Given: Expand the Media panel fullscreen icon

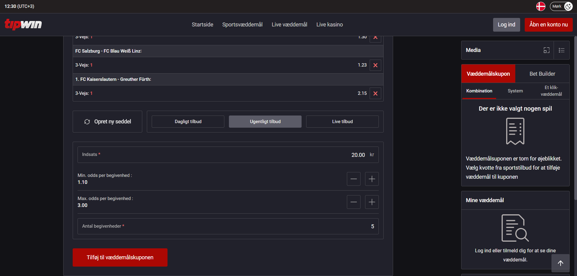Looking at the screenshot, I should coord(546,50).
